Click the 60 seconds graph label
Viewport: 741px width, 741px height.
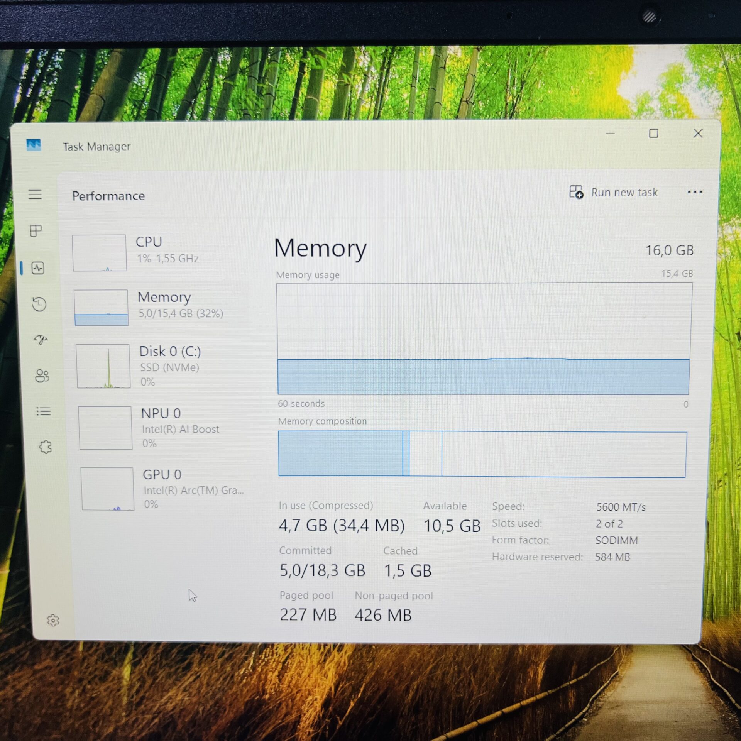(301, 403)
